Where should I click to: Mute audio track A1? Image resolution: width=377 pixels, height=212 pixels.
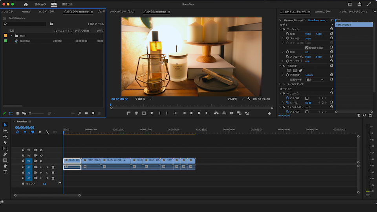tap(41, 167)
